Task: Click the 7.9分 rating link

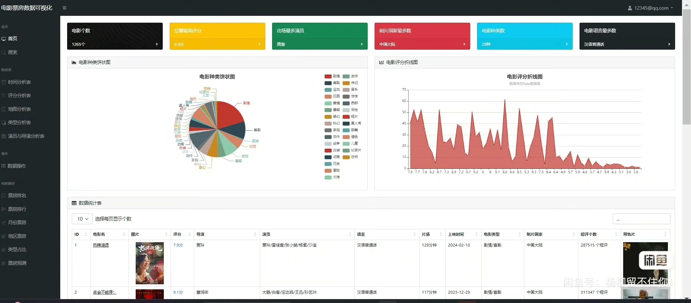Action: click(x=178, y=245)
